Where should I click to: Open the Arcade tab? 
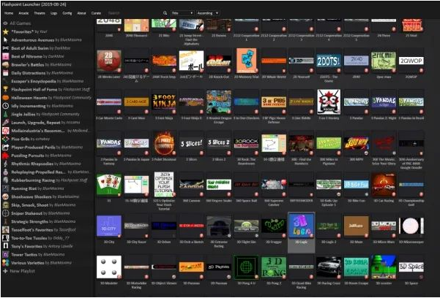click(x=23, y=13)
